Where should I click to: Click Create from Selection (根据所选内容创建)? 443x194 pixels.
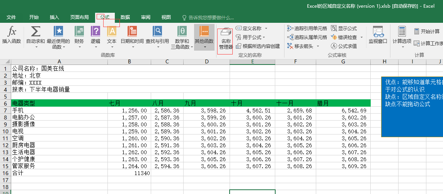pyautogui.click(x=258, y=46)
